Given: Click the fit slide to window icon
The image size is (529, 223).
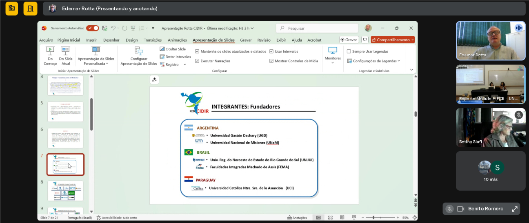Looking at the screenshot, I should coord(415,218).
